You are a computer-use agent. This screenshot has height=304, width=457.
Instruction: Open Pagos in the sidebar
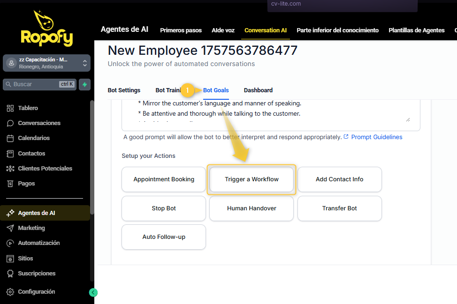point(26,184)
